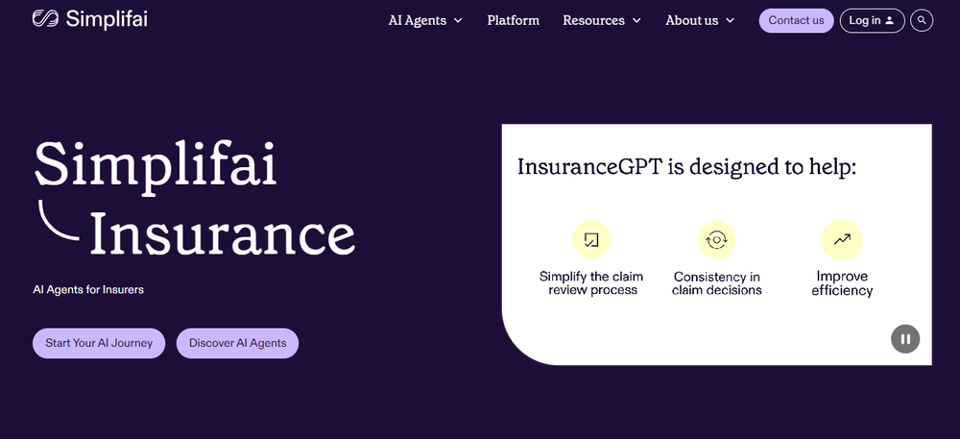Click the Contact us button
Screen dimensions: 960x439
click(x=796, y=20)
